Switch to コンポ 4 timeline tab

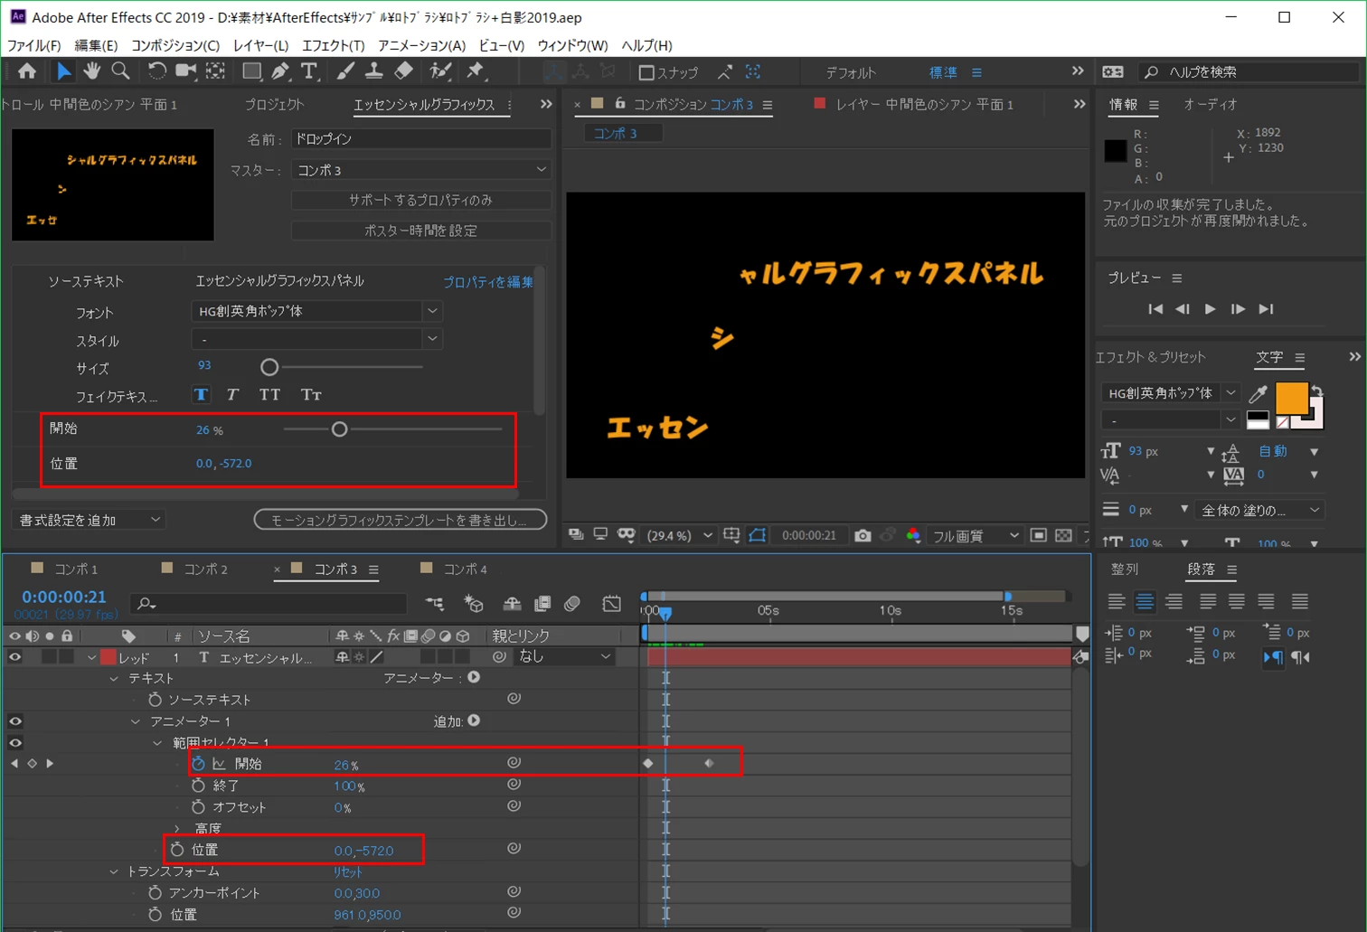[465, 569]
